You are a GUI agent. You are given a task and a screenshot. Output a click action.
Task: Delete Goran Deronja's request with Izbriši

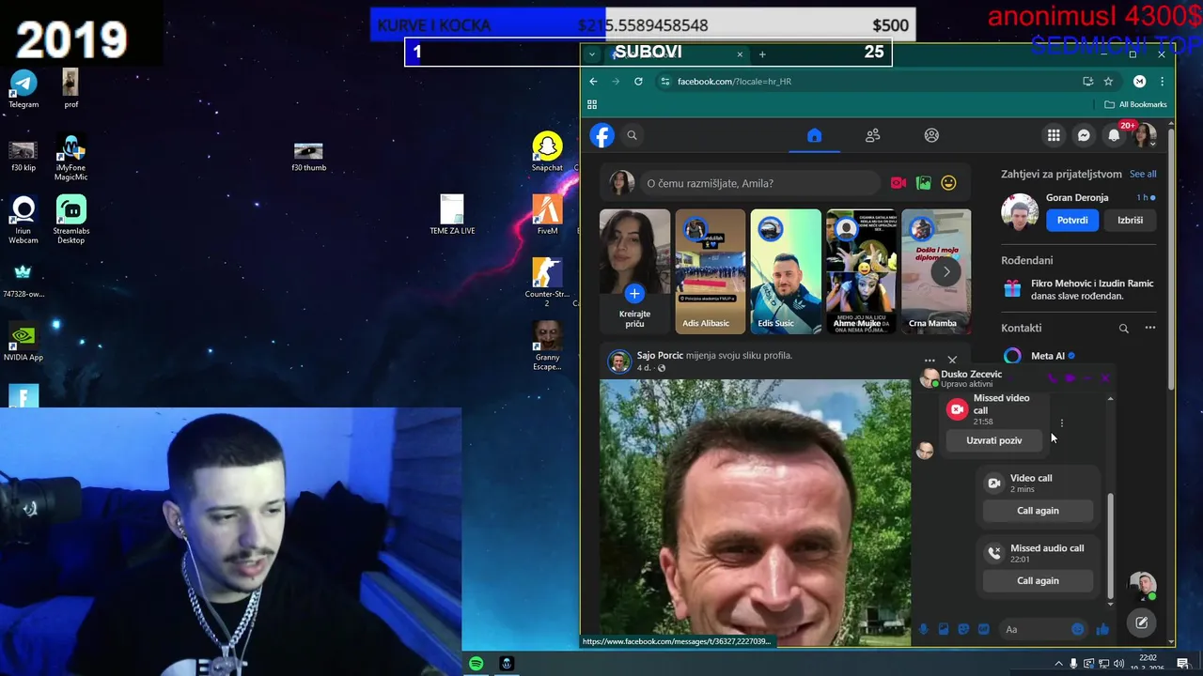click(x=1131, y=221)
